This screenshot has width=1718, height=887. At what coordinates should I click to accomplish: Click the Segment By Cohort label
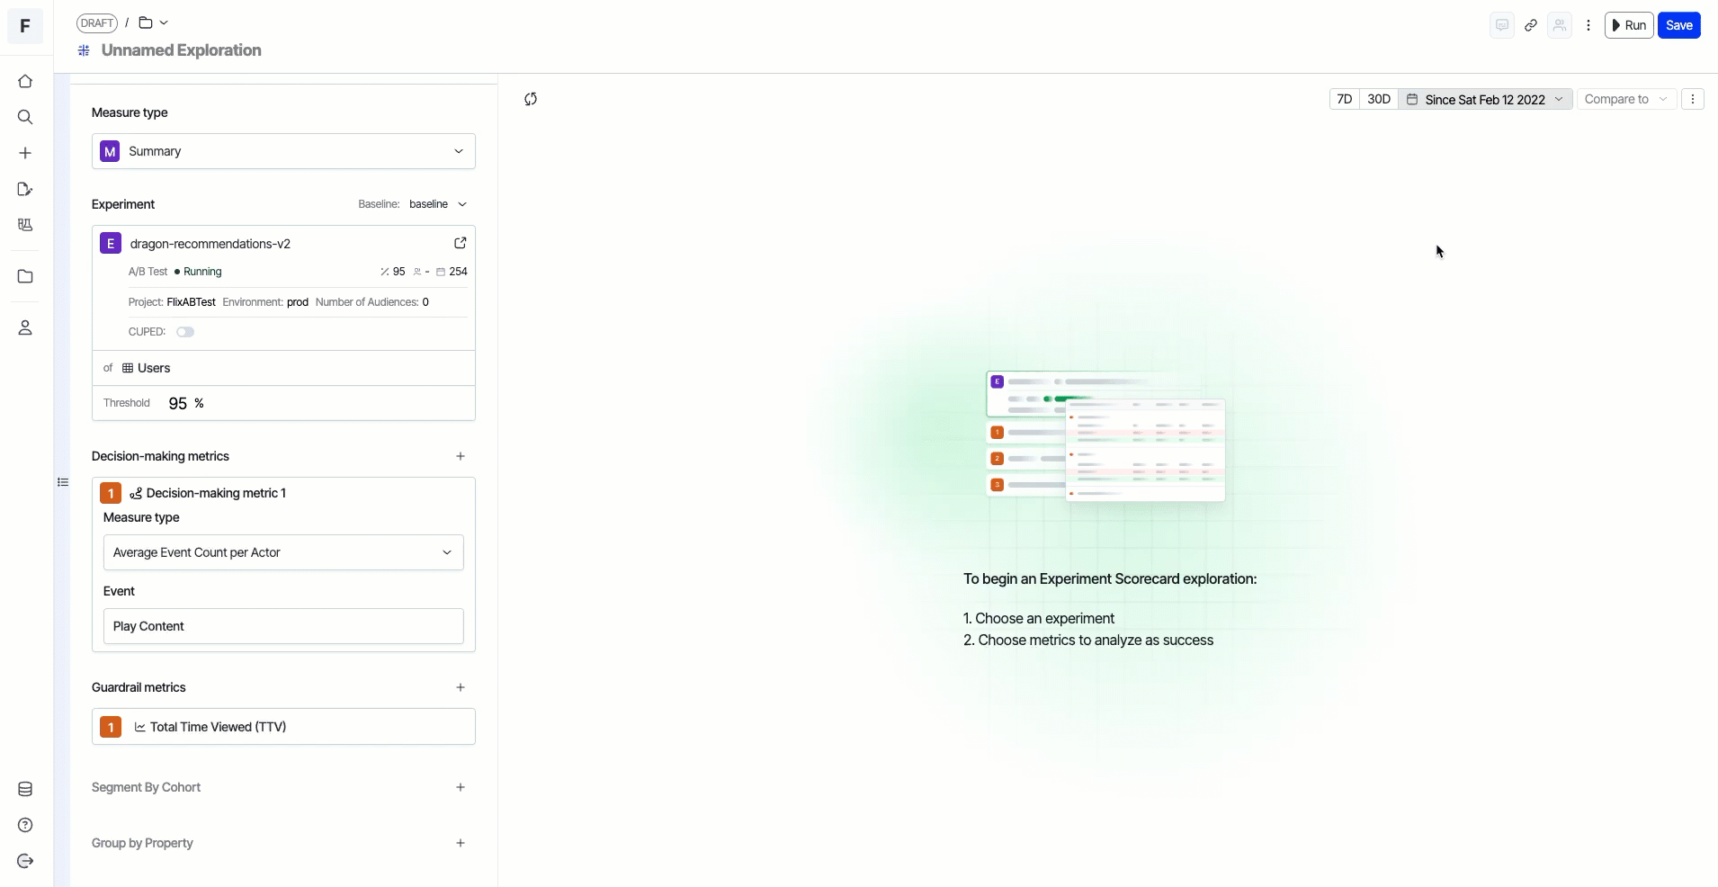[x=146, y=787]
